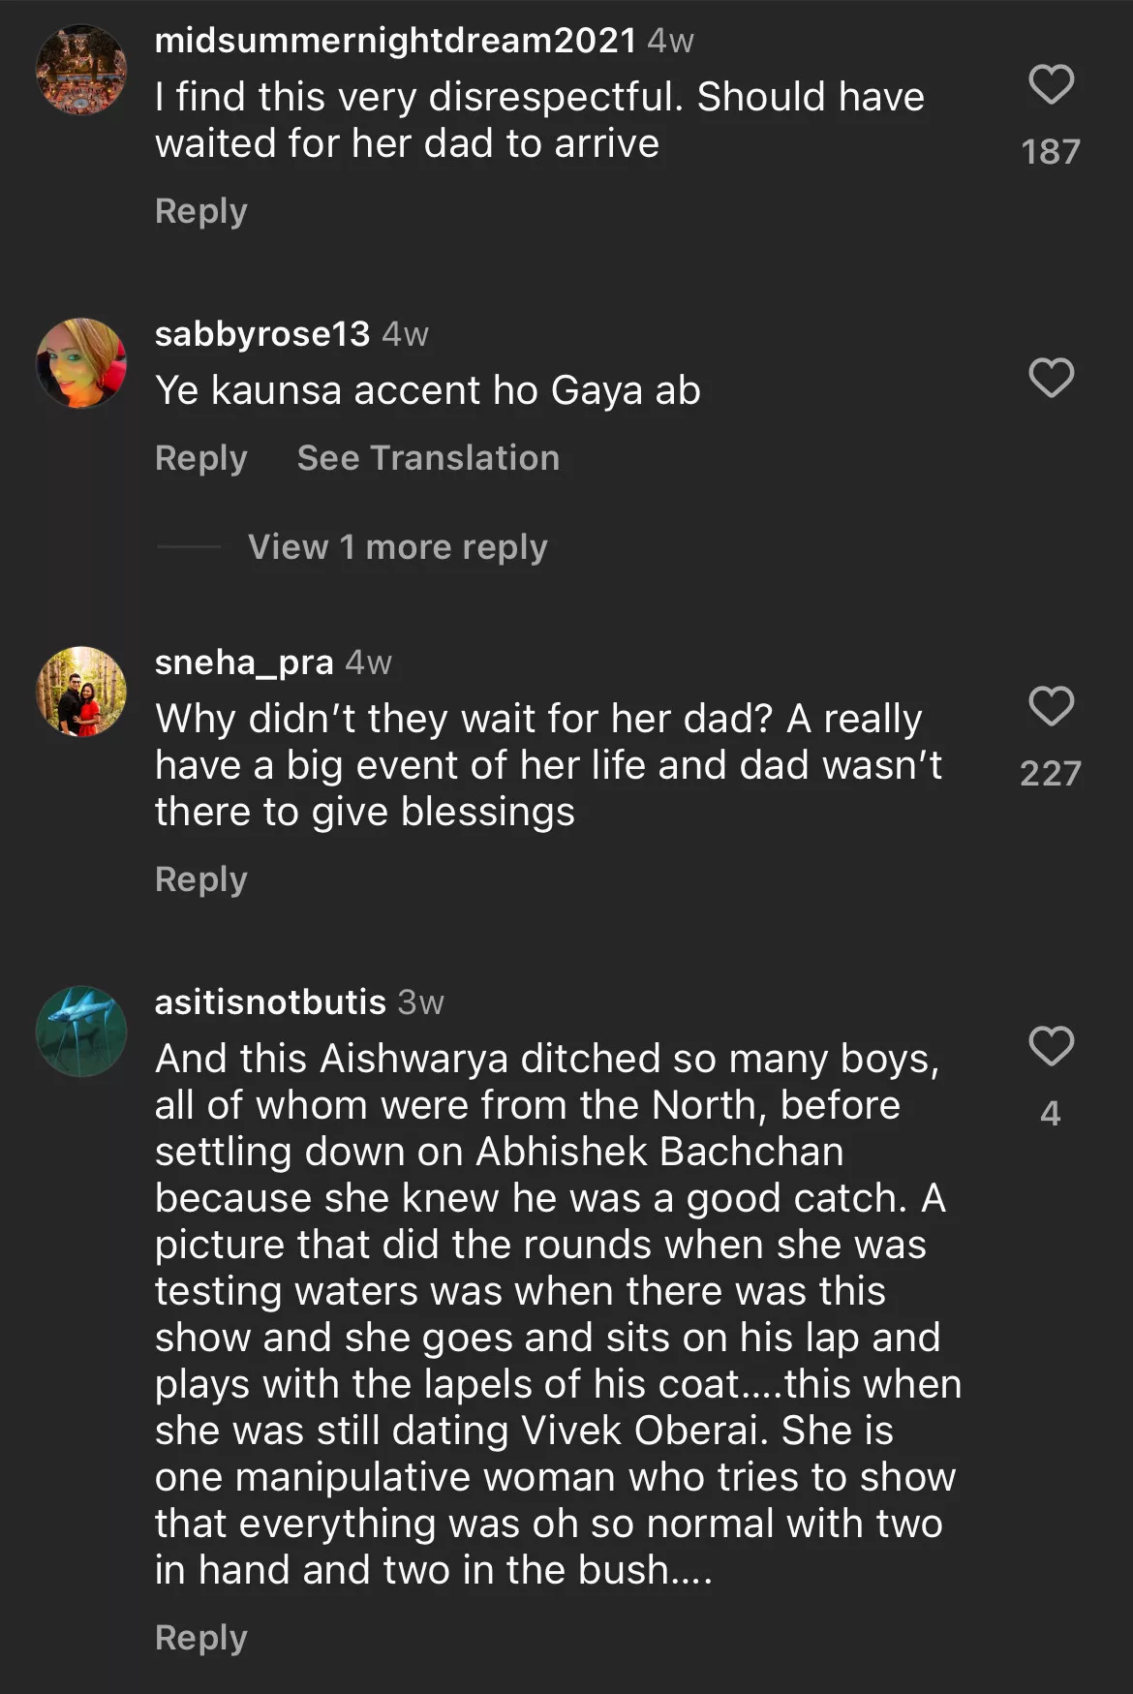Tap heart on sneha_pra's comment

[1051, 706]
